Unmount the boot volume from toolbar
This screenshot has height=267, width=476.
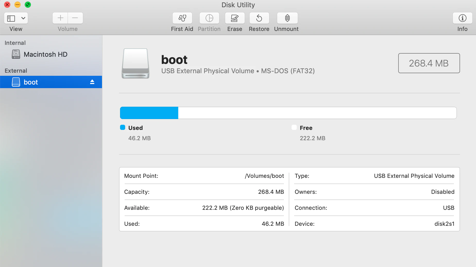[287, 18]
